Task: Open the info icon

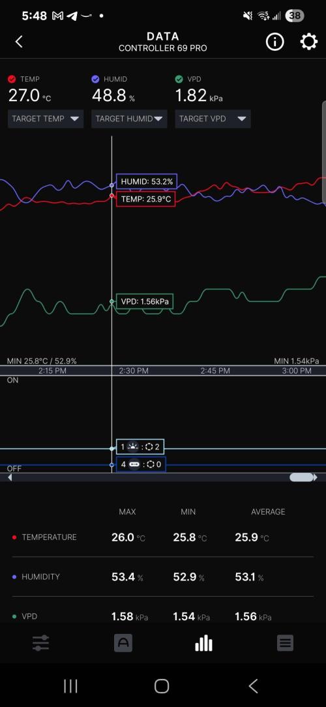Action: pos(274,42)
